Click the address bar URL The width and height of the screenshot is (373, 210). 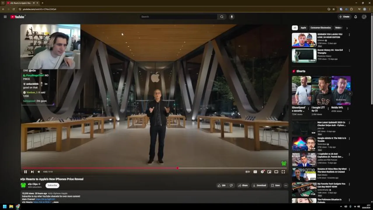point(39,9)
